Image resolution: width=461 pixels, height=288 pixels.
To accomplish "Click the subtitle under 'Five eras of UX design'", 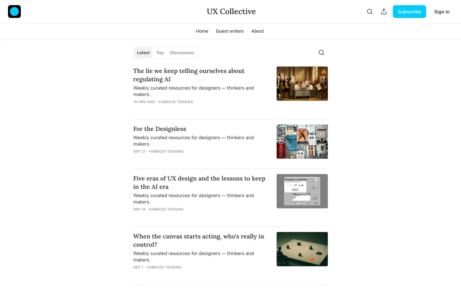I will (194, 199).
